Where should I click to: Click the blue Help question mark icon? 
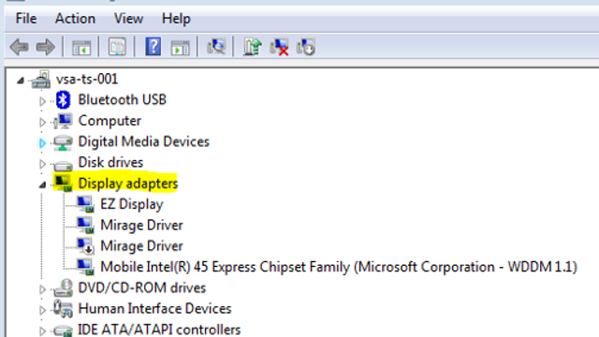153,47
